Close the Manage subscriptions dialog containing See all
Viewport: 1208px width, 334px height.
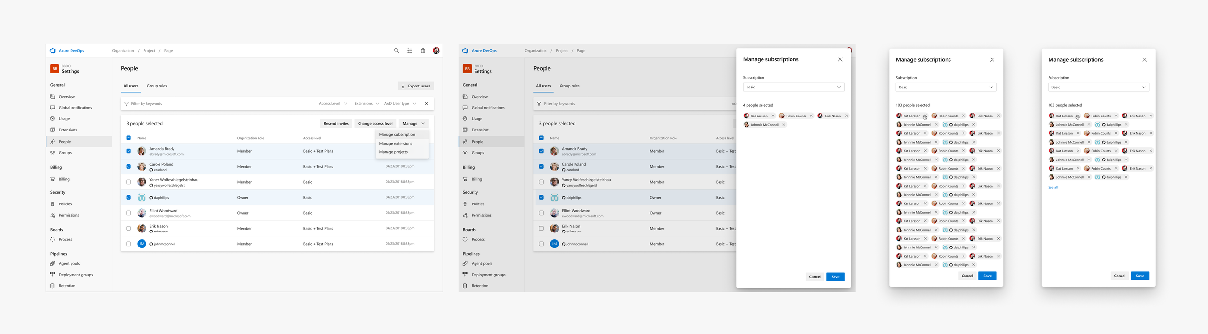1145,60
